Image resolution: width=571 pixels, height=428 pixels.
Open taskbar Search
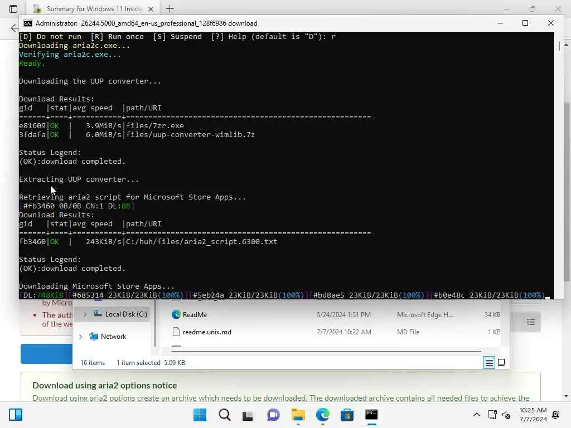[224, 415]
